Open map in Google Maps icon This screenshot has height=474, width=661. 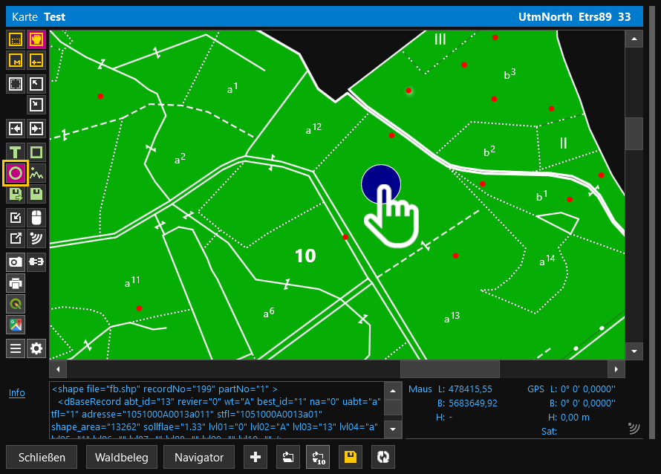click(16, 325)
